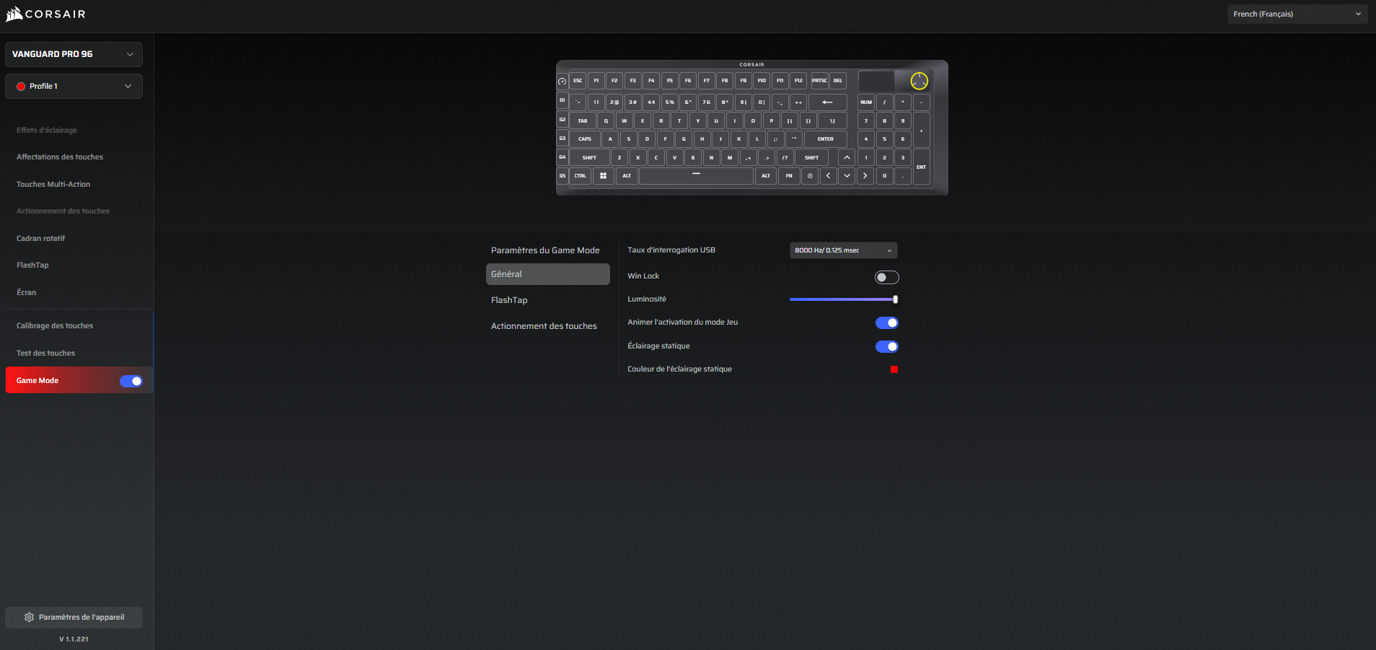The height and width of the screenshot is (650, 1376).
Task: Click the blank display screen on the keyboard
Action: (x=876, y=81)
